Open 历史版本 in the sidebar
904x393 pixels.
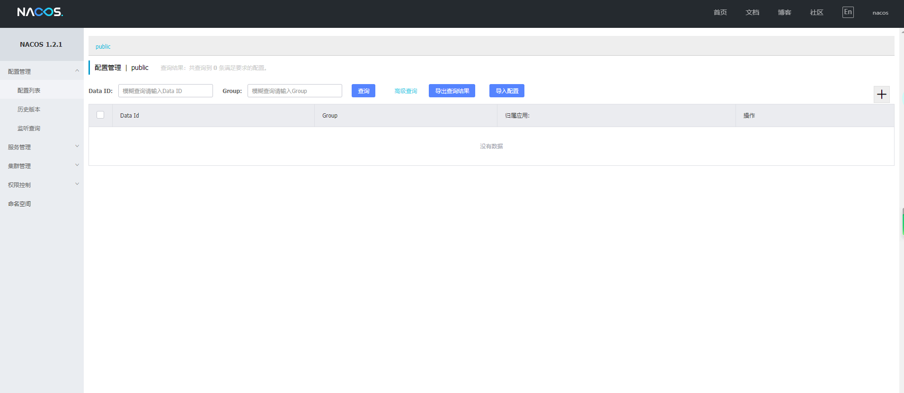click(42, 109)
